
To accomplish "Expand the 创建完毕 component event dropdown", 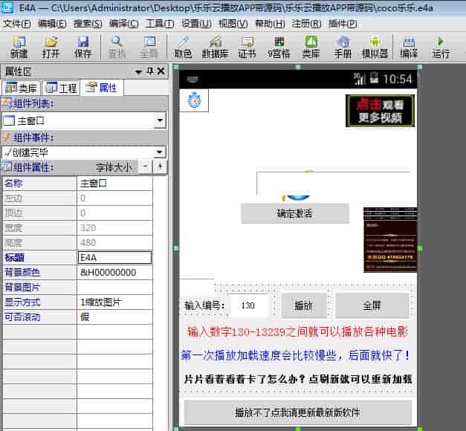I will [160, 152].
